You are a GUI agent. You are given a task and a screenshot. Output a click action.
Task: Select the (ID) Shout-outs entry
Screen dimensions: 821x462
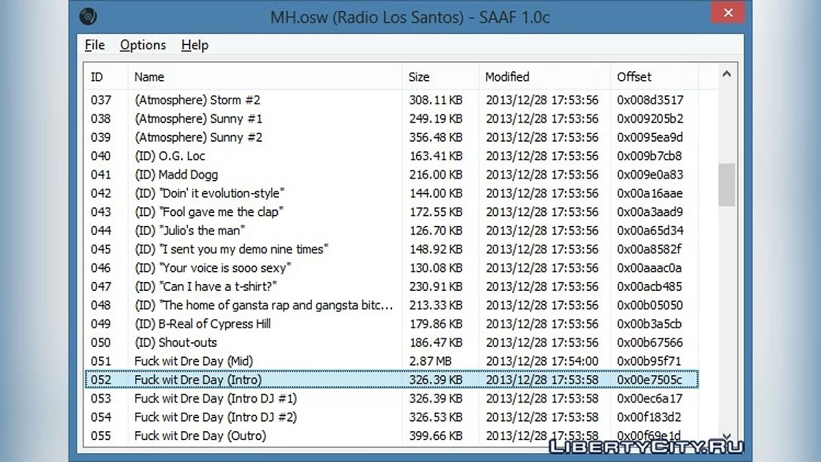click(x=176, y=342)
